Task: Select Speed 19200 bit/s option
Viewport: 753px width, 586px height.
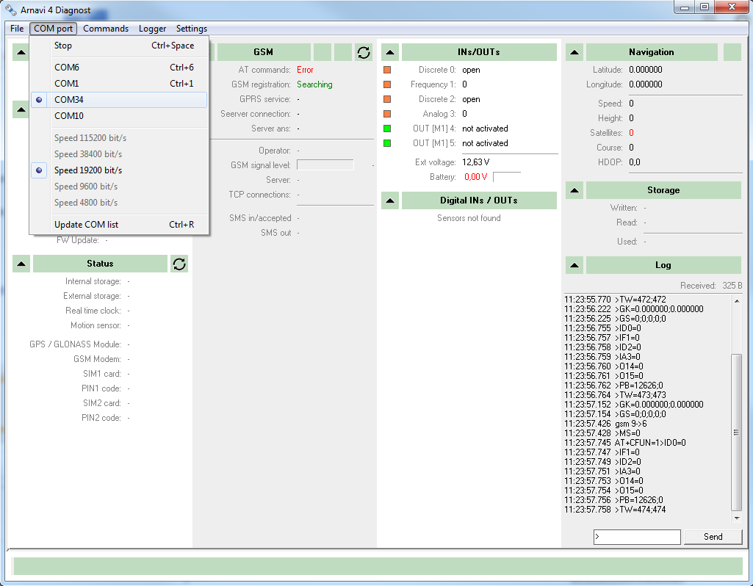Action: [119, 170]
